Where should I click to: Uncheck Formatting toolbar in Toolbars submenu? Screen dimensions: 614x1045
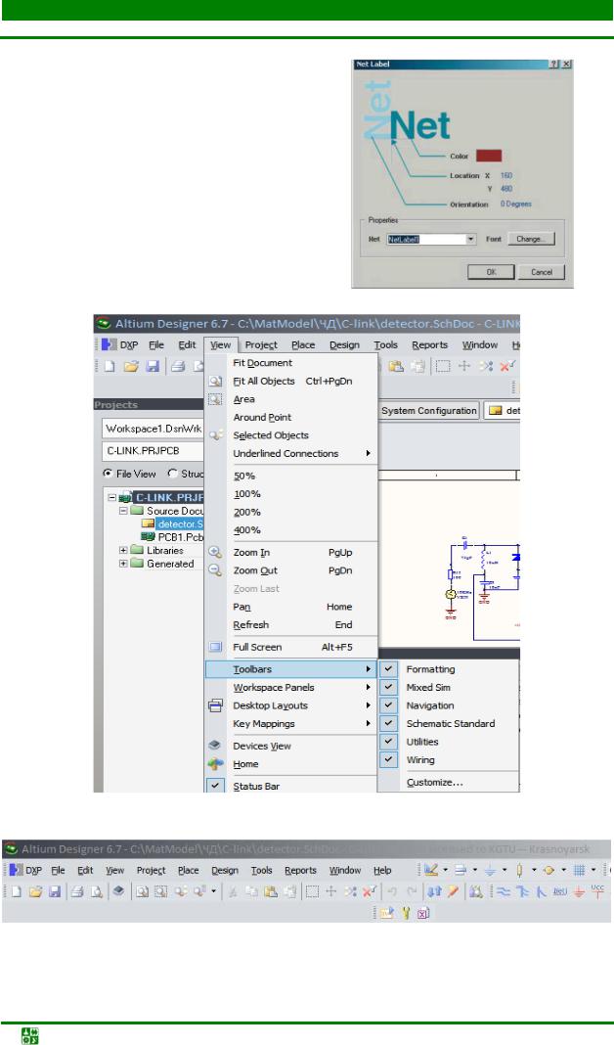(x=388, y=669)
